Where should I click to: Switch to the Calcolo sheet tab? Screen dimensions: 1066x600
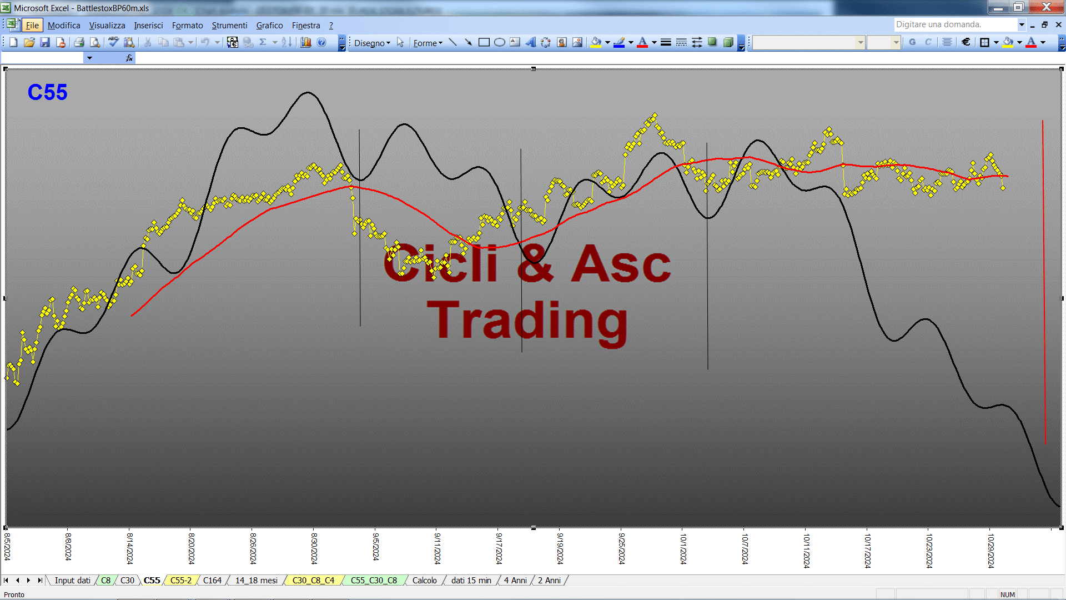click(x=425, y=581)
